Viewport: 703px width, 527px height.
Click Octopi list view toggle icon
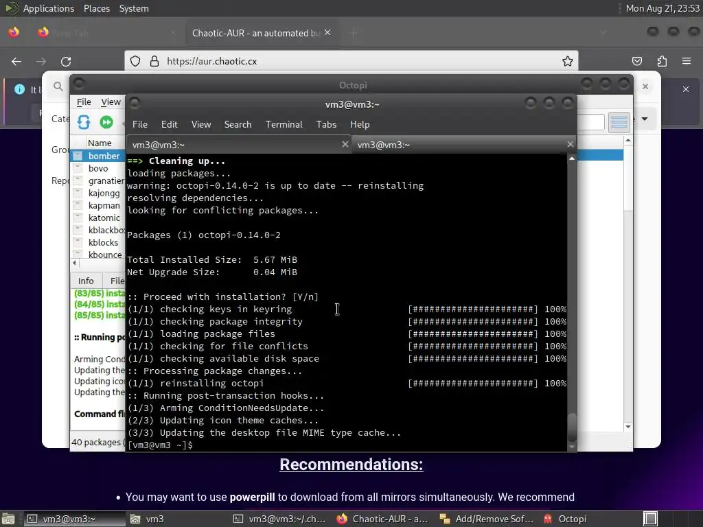[x=619, y=121]
